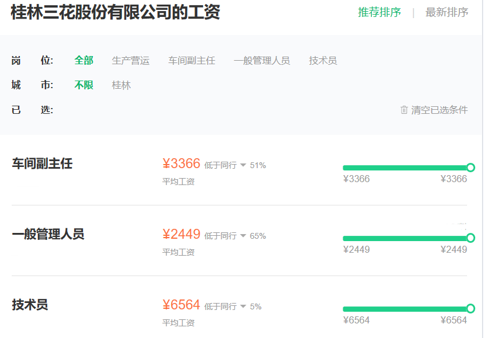Open the 技术员 salary row title
Image resolution: width=484 pixels, height=338 pixels.
click(x=30, y=305)
